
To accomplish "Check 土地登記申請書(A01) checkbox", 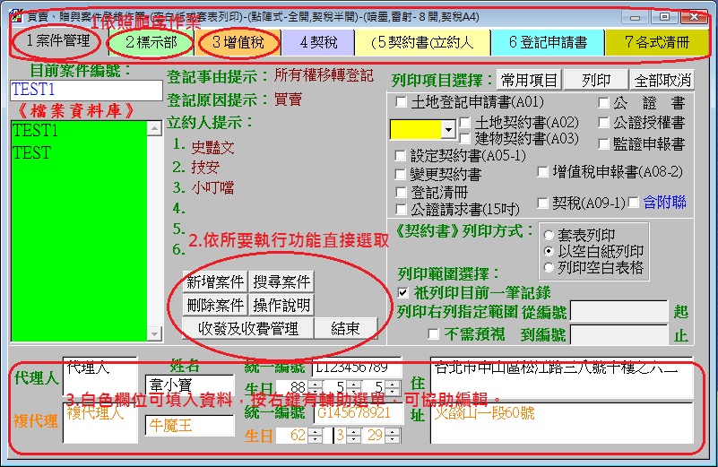I will click(401, 102).
